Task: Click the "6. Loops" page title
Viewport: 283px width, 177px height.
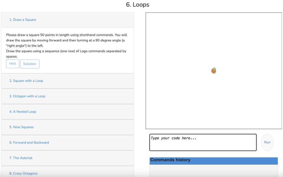Action: (138, 5)
